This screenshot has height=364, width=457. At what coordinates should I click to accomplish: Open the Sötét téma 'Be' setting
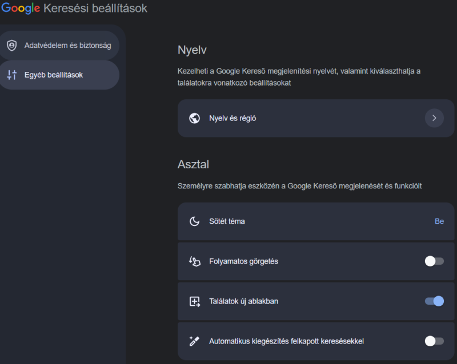point(439,221)
